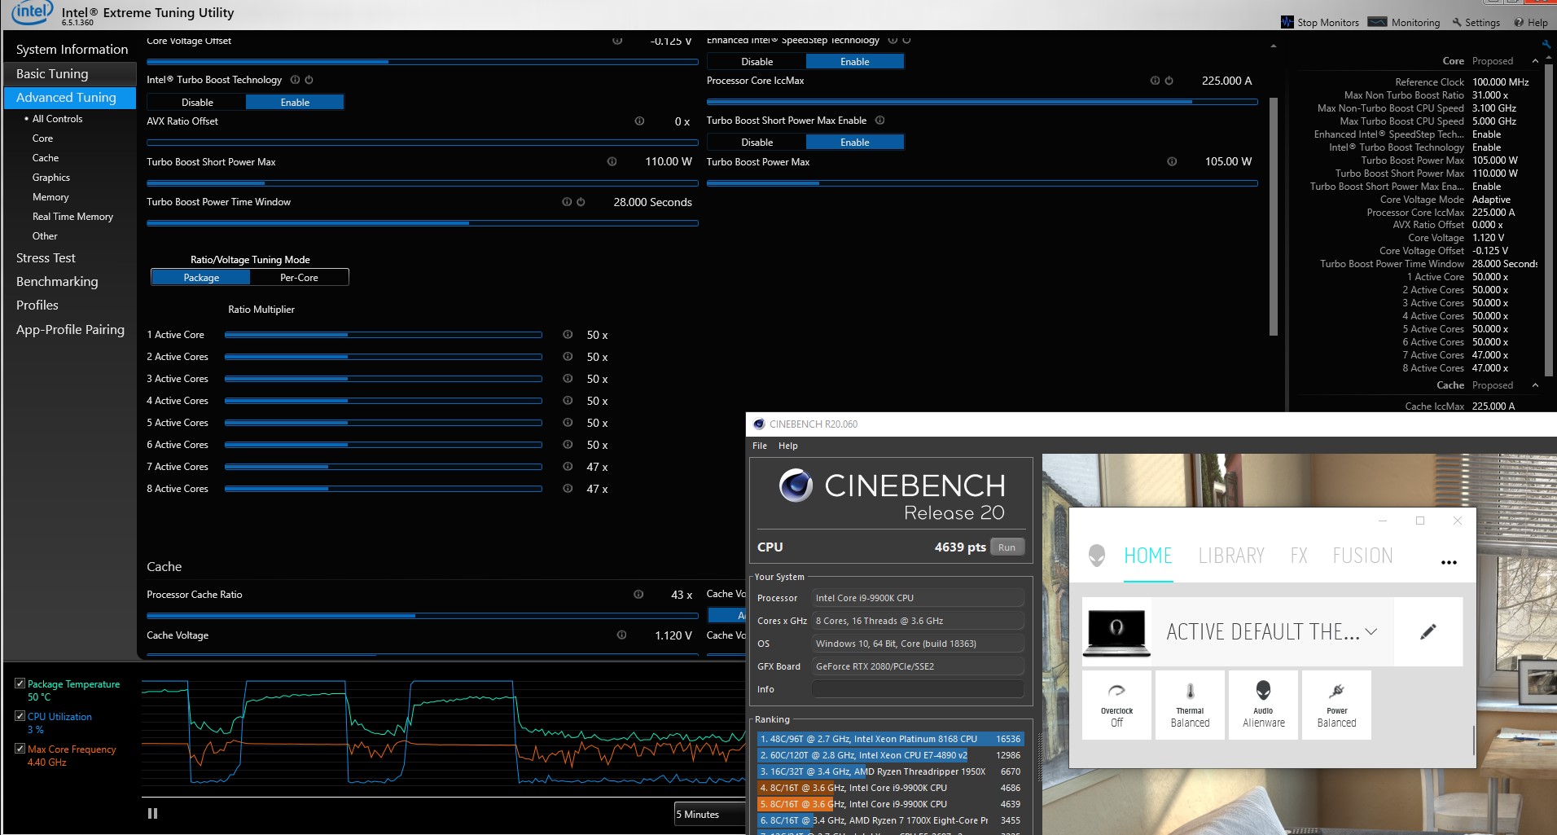Open the Cinebench File menu

pyautogui.click(x=759, y=446)
